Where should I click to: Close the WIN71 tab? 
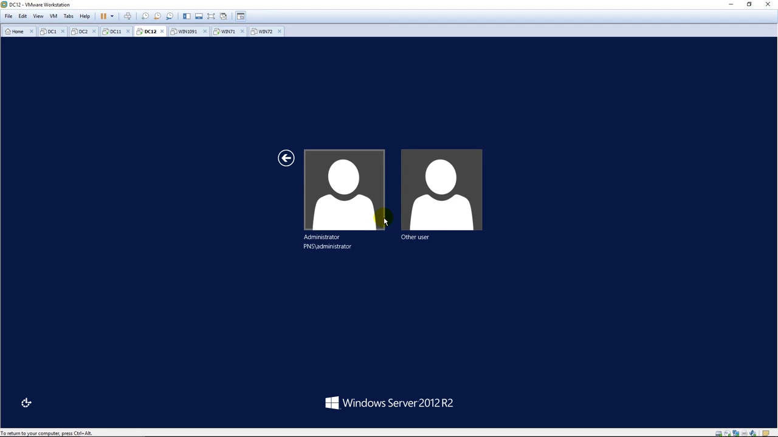click(x=242, y=31)
